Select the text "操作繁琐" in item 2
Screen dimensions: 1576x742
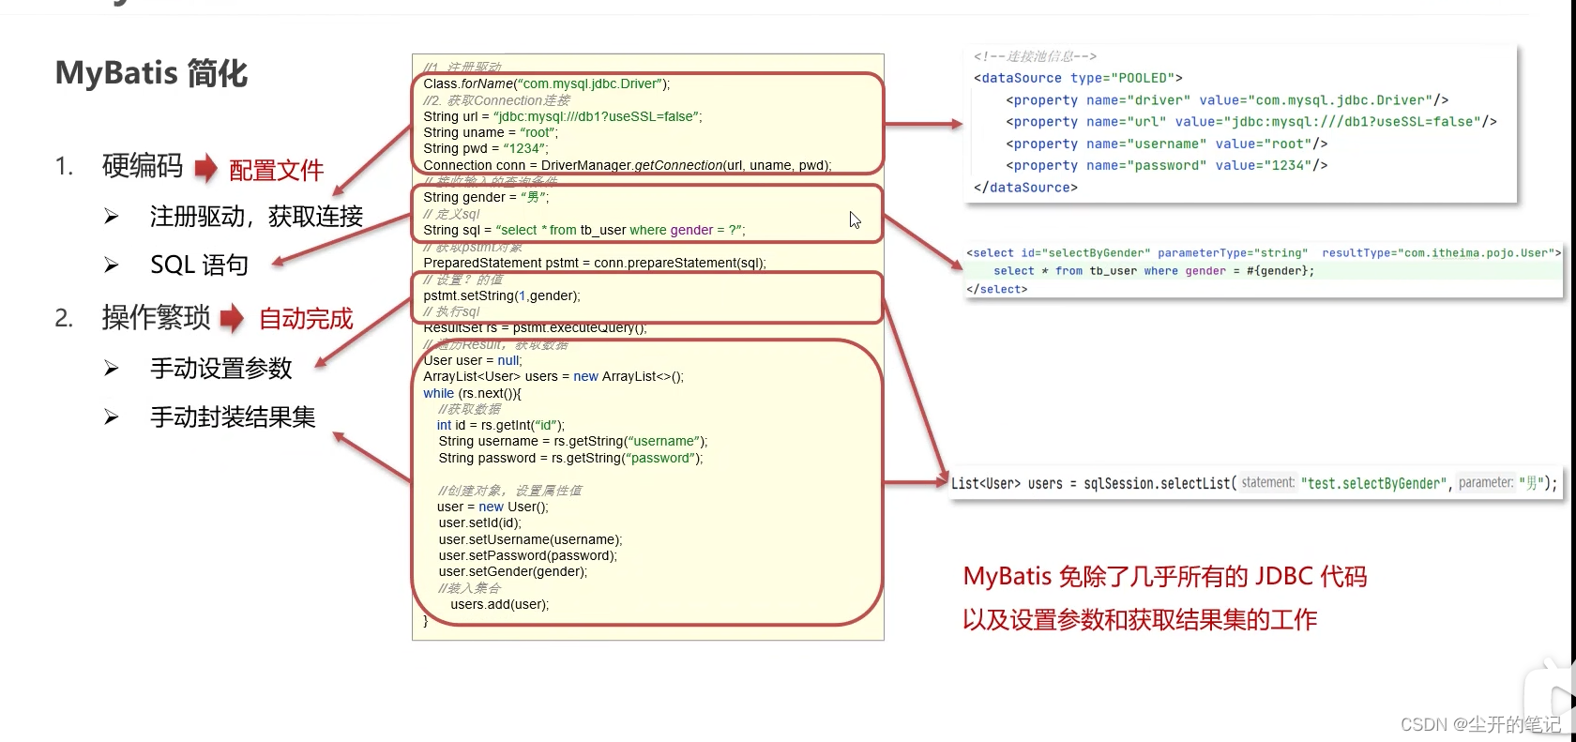pyautogui.click(x=156, y=318)
